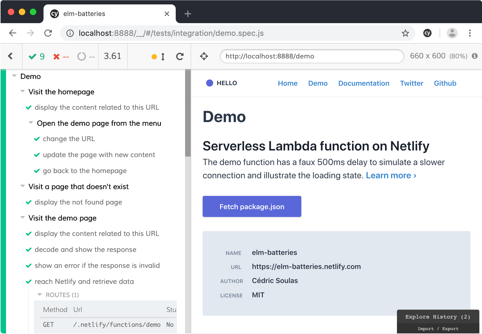Bookmark the page using the star icon

(x=405, y=33)
